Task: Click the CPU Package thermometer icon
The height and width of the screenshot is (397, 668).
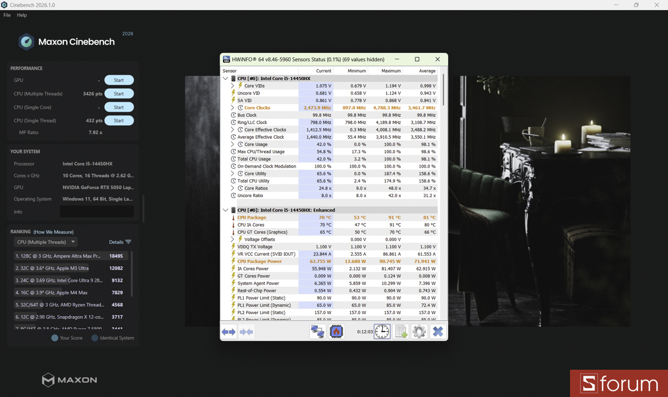Action: pyautogui.click(x=234, y=218)
